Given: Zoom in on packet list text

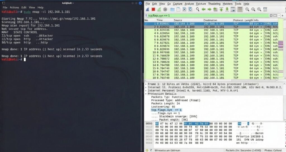Looking at the screenshot, I should point(247,9).
